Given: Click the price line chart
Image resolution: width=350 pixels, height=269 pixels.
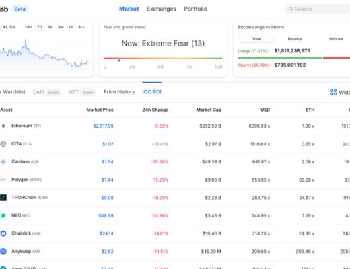Looking at the screenshot, I should click(44, 54).
